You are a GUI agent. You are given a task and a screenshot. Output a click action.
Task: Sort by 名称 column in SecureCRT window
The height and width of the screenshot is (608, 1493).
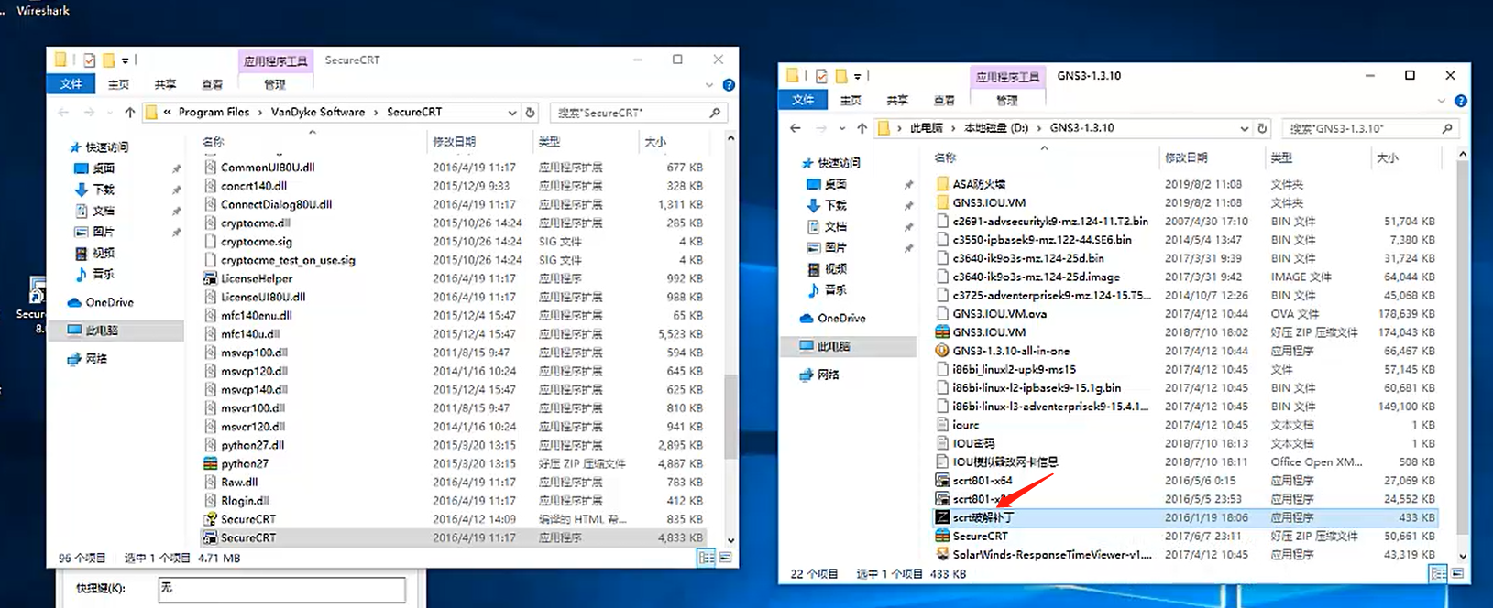tap(213, 142)
